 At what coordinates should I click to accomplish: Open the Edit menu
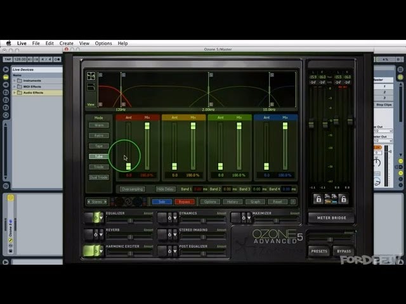click(49, 43)
